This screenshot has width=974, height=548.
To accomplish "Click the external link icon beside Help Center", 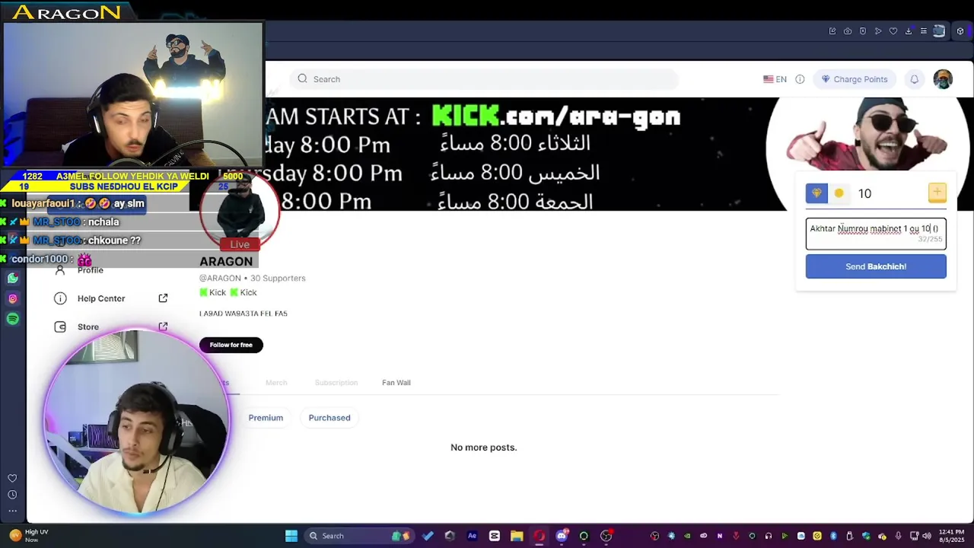I will pyautogui.click(x=163, y=298).
